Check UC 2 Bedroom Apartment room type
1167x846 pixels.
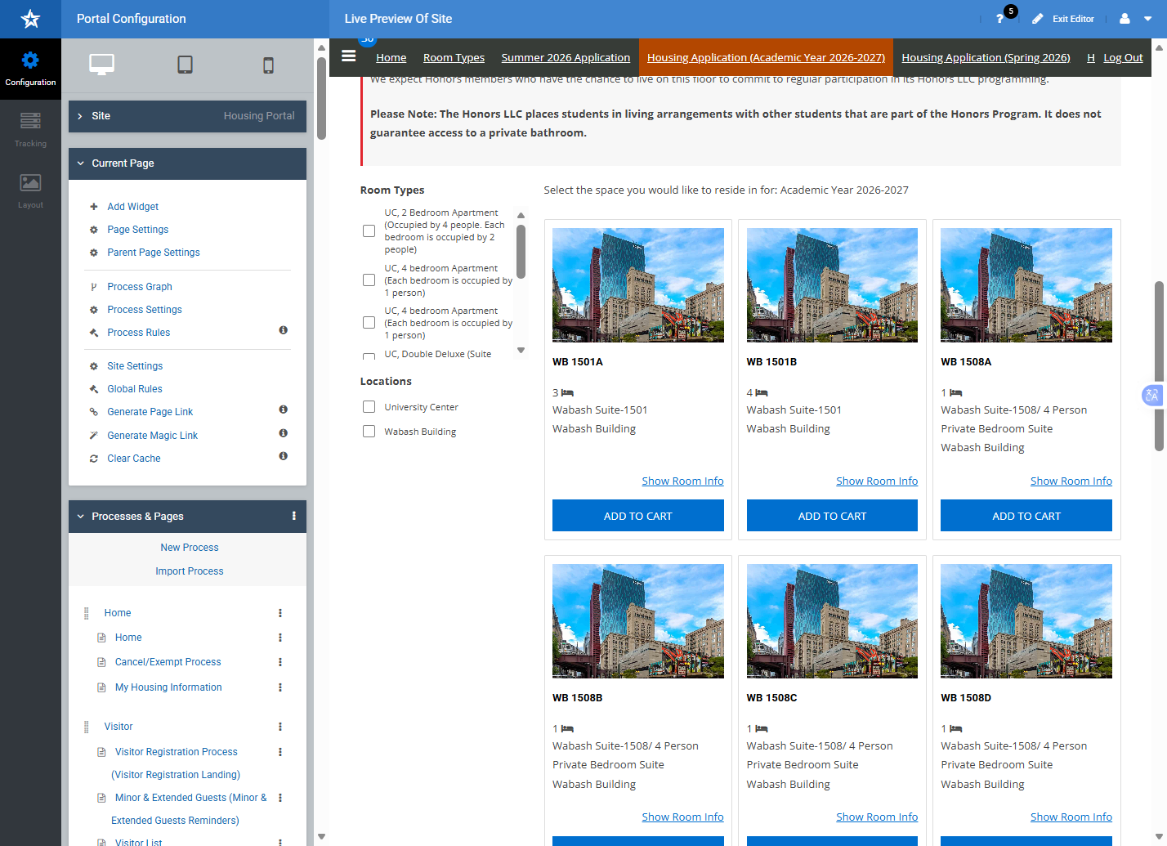click(369, 231)
